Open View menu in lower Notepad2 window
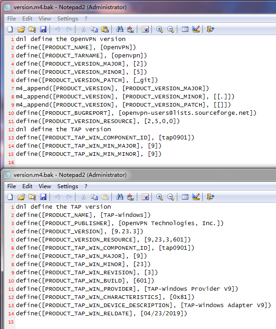Viewport: 276px width, 329px height. [x=45, y=186]
